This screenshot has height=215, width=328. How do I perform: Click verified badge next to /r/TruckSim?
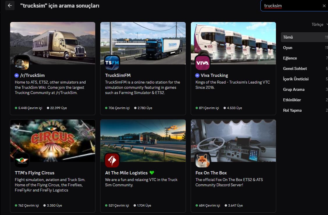tap(17, 75)
